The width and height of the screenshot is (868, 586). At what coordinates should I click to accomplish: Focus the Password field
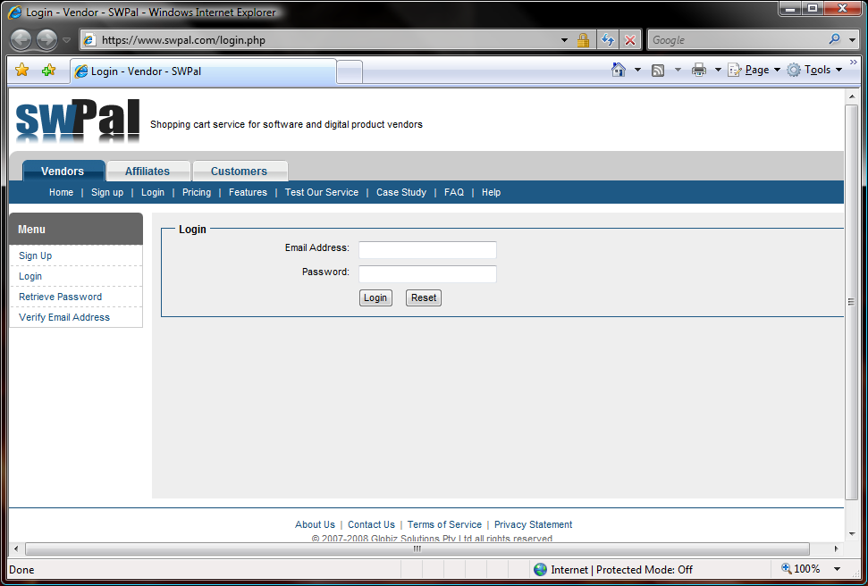(x=427, y=274)
